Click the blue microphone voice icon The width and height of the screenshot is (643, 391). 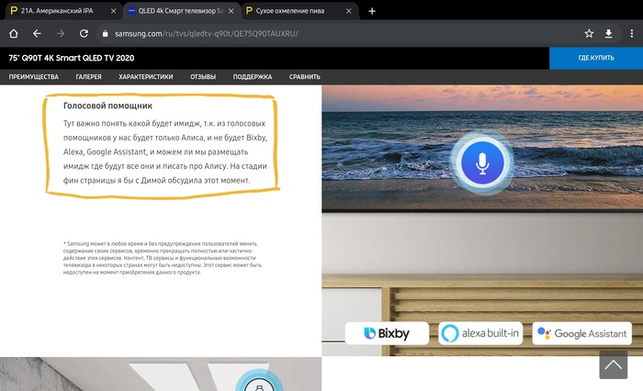tap(482, 162)
